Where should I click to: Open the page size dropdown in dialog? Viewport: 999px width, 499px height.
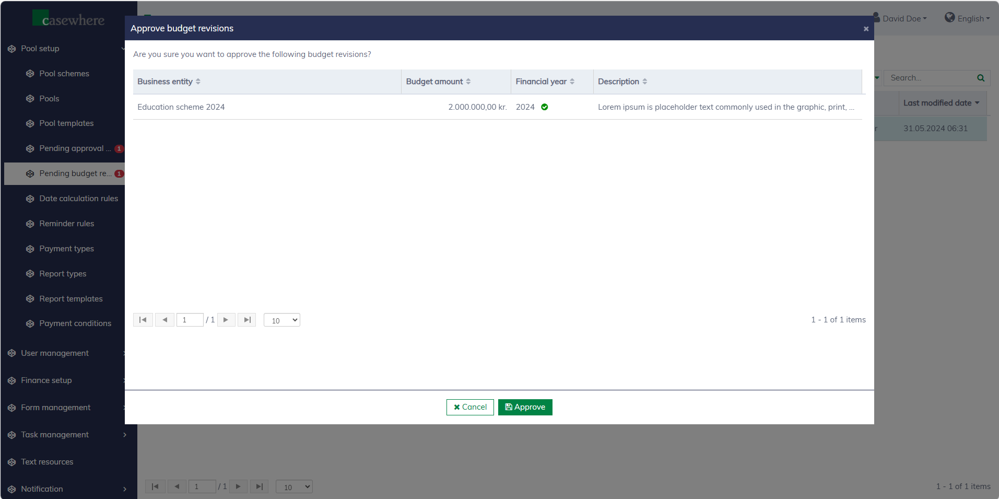coord(281,320)
